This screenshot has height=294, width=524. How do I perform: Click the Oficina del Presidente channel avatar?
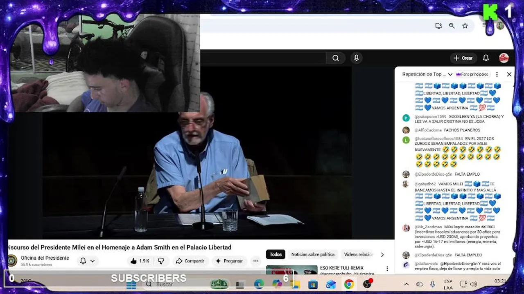[x=12, y=261]
